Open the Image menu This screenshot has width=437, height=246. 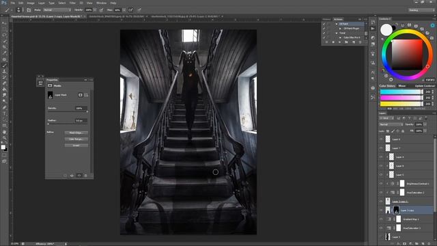31,3
